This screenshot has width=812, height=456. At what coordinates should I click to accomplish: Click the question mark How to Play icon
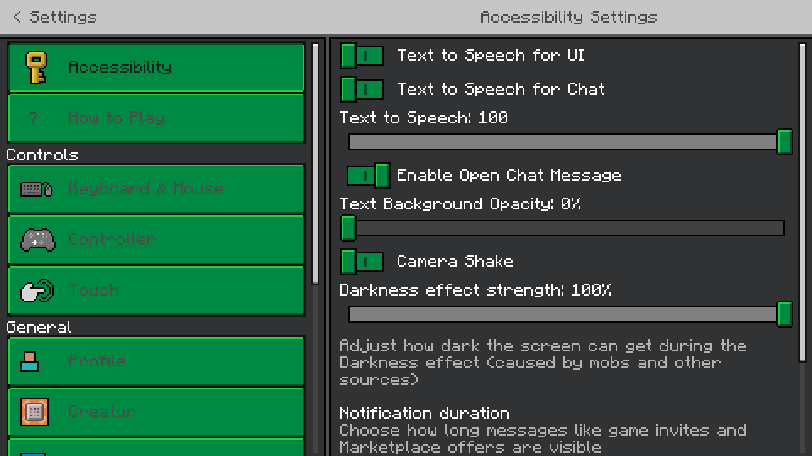click(33, 118)
